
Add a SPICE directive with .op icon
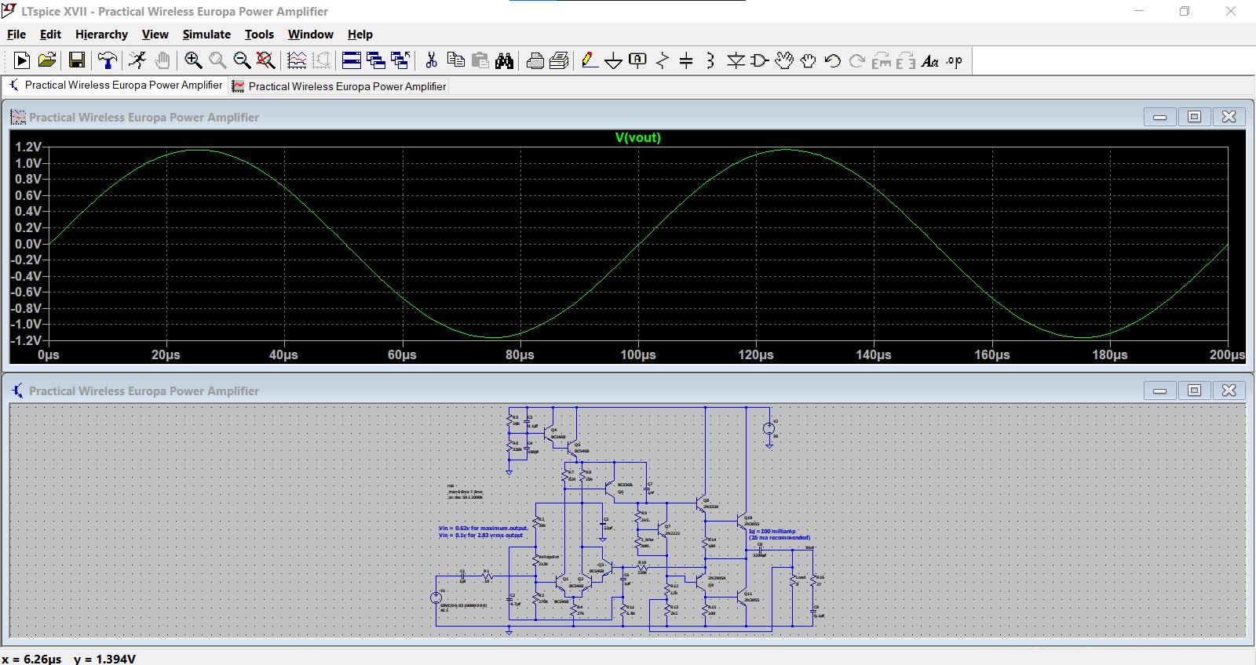955,60
